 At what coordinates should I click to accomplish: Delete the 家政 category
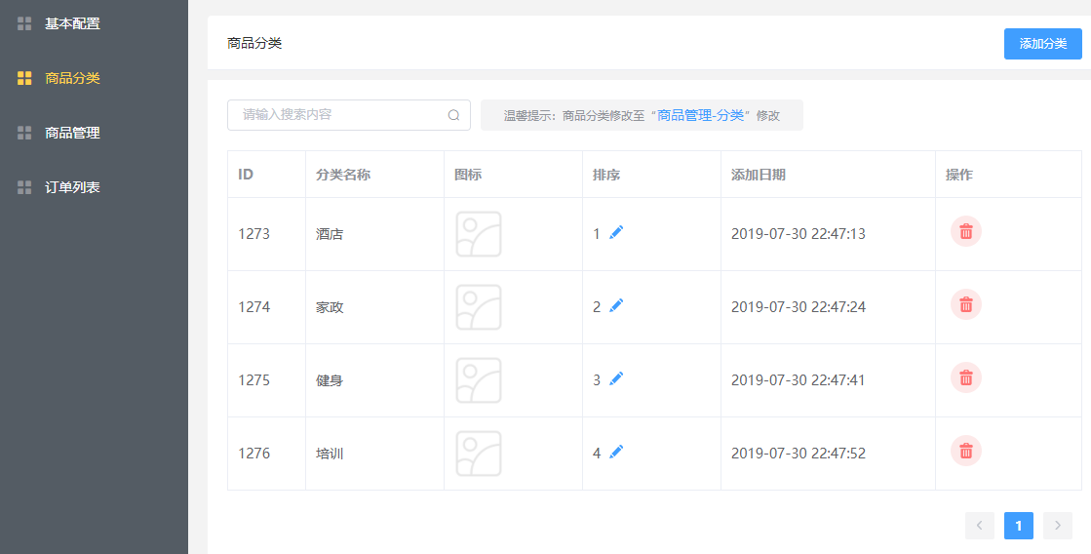[x=966, y=304]
